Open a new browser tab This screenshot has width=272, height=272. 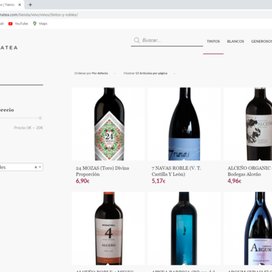[30, 5]
